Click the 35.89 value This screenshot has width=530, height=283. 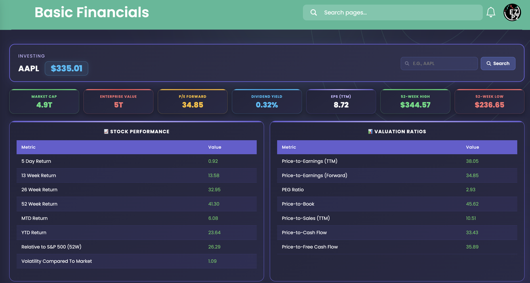[472, 247]
